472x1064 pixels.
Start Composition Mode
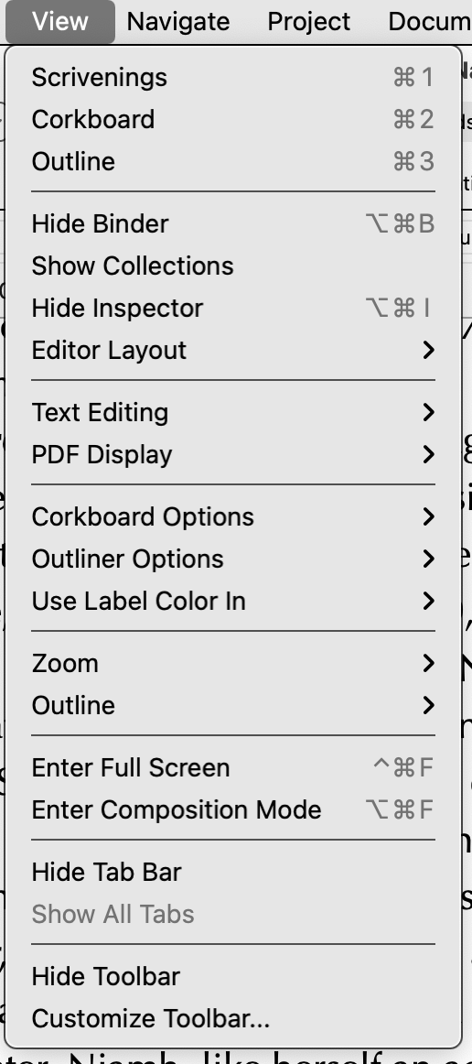coord(233,810)
